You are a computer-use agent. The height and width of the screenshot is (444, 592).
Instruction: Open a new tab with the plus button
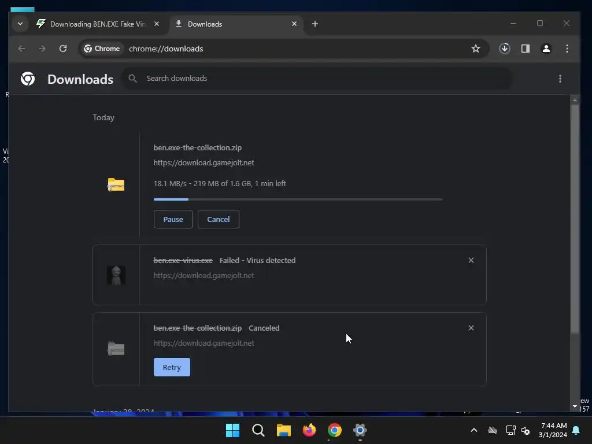pos(315,24)
